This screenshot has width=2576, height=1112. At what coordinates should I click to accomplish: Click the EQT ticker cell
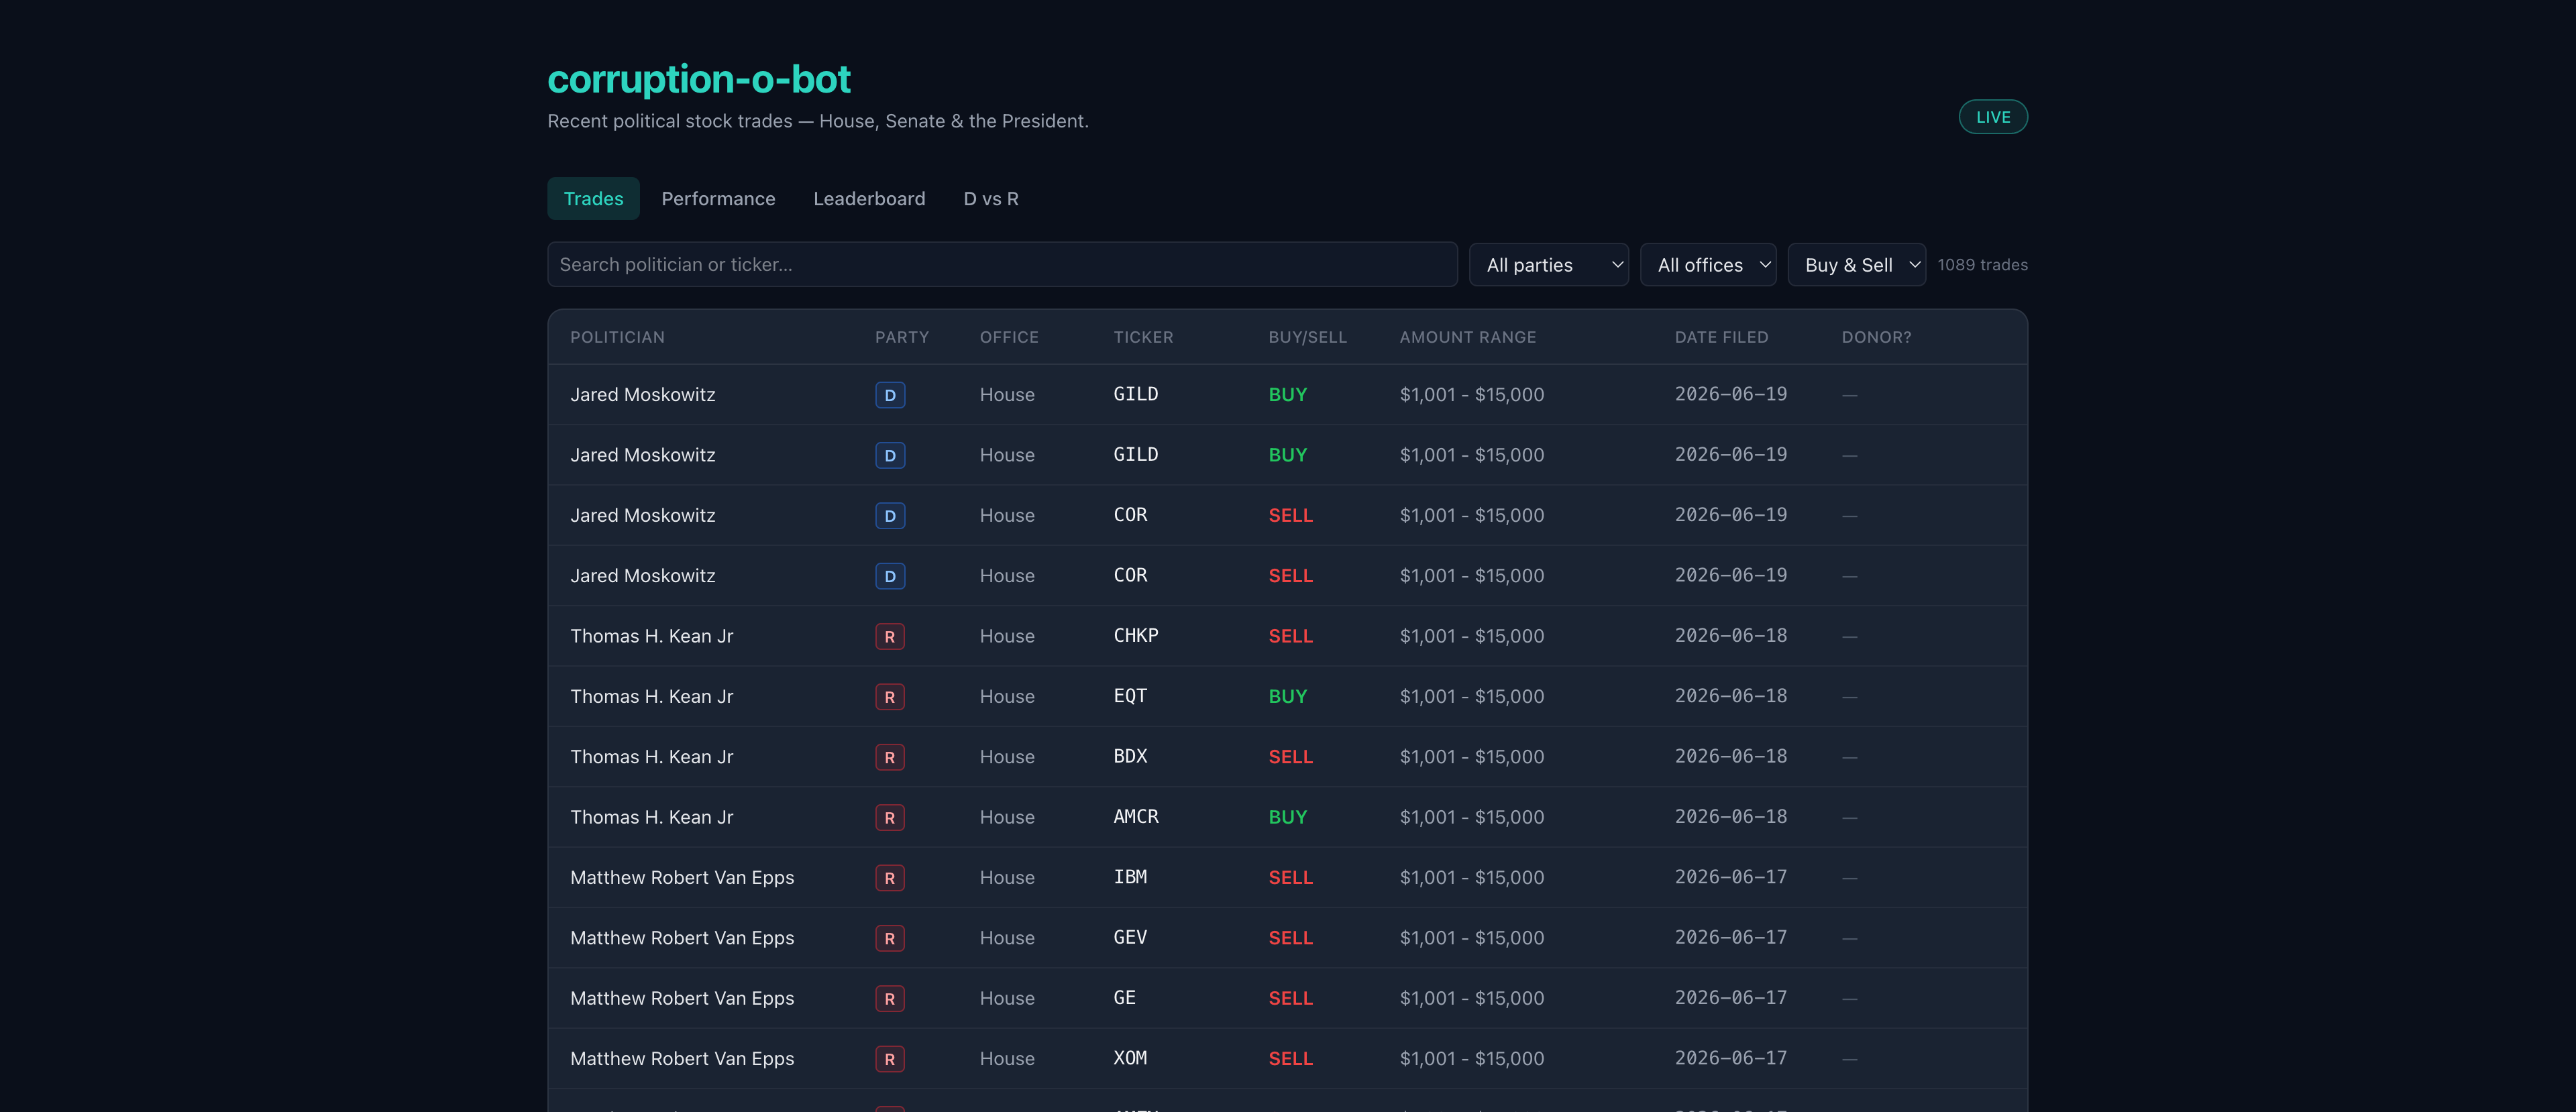pos(1130,695)
